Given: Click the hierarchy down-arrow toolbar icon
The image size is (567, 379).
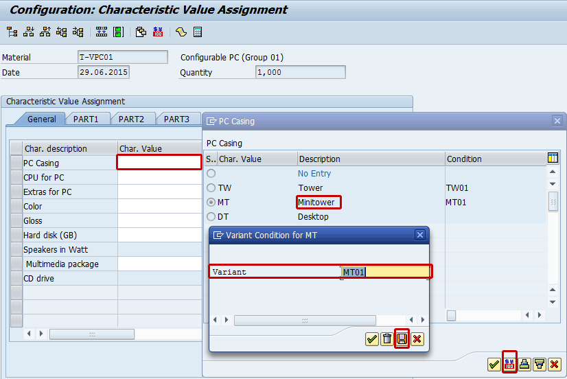Looking at the screenshot, I should 29,32.
